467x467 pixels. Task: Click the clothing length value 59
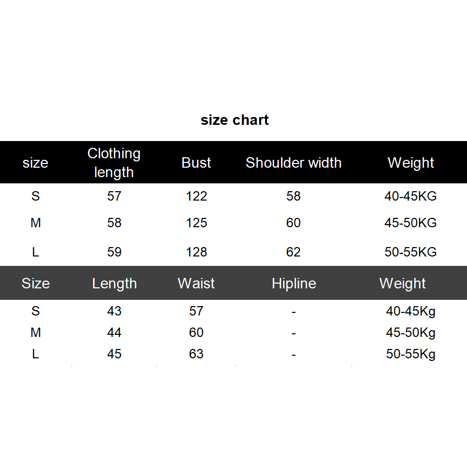(x=114, y=252)
